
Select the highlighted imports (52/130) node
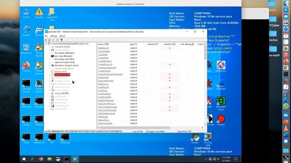[62, 75]
